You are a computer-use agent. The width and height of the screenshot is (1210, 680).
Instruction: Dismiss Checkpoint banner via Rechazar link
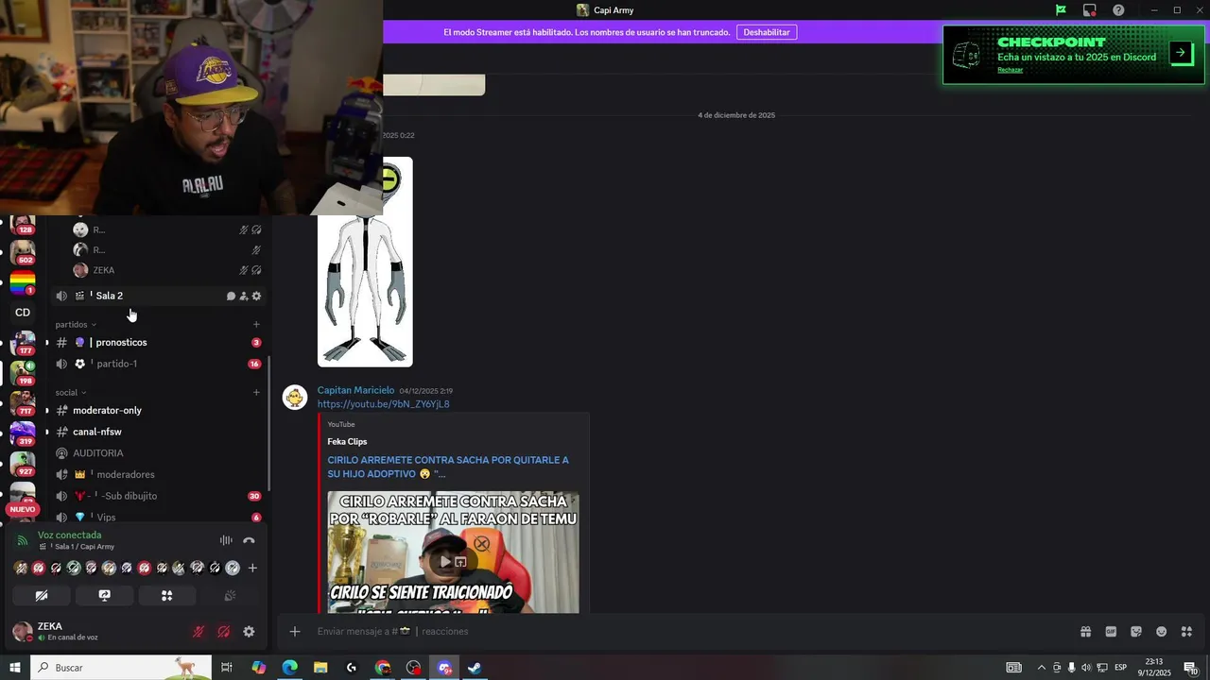point(1010,70)
